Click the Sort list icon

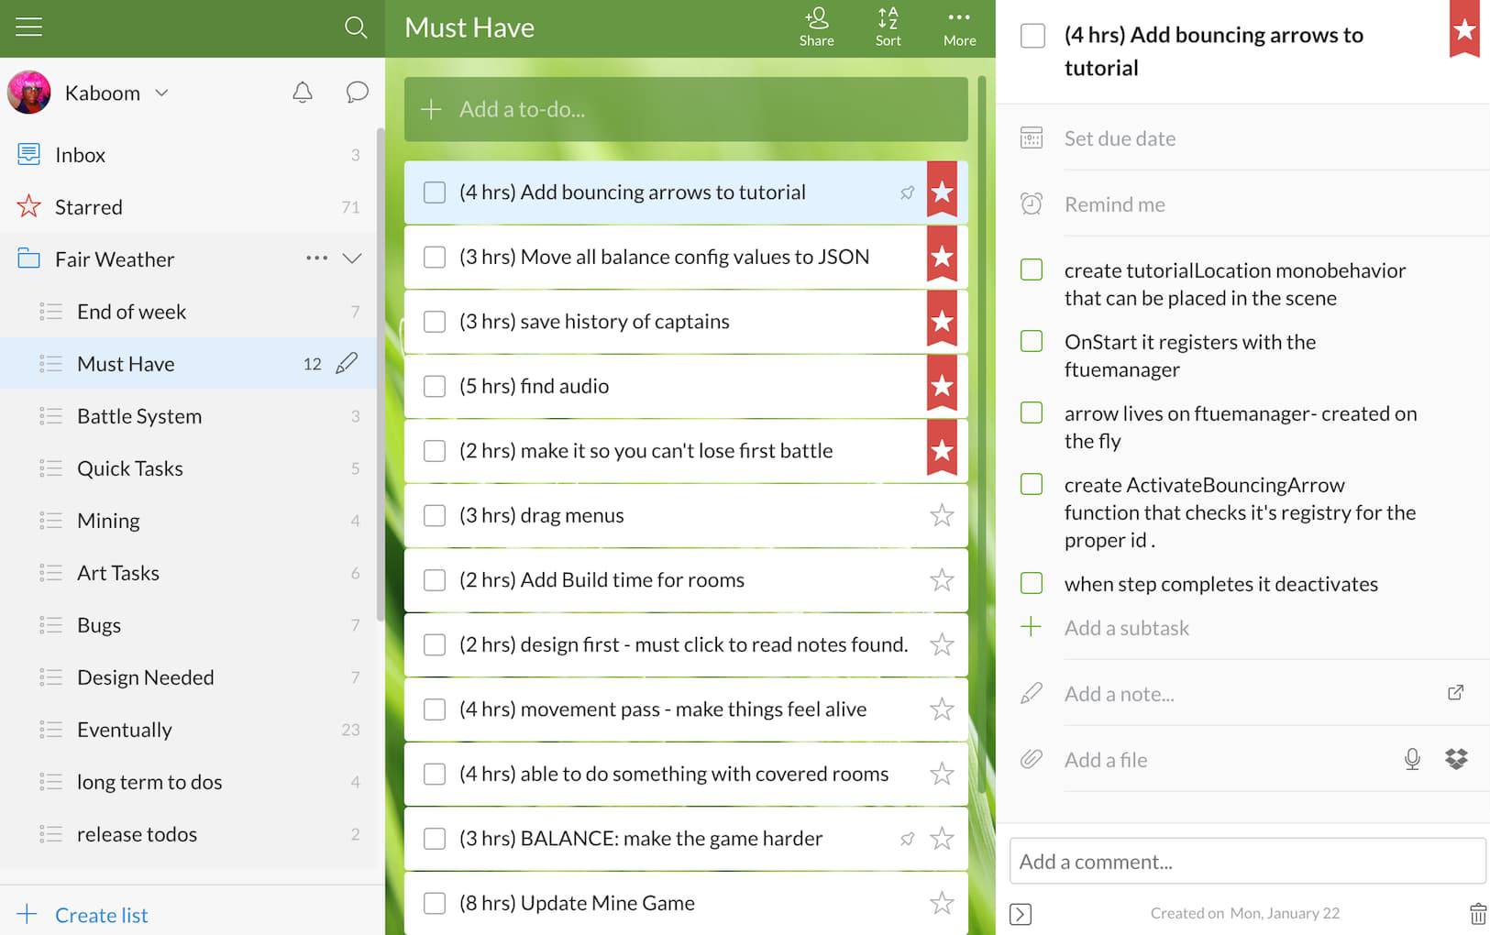coord(888,27)
